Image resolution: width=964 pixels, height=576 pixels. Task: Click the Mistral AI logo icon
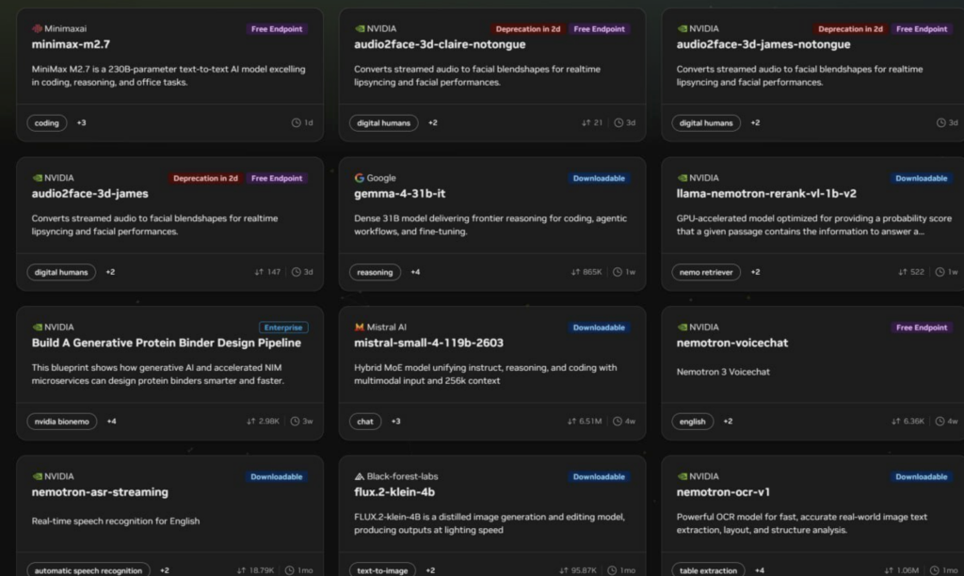[x=360, y=327]
